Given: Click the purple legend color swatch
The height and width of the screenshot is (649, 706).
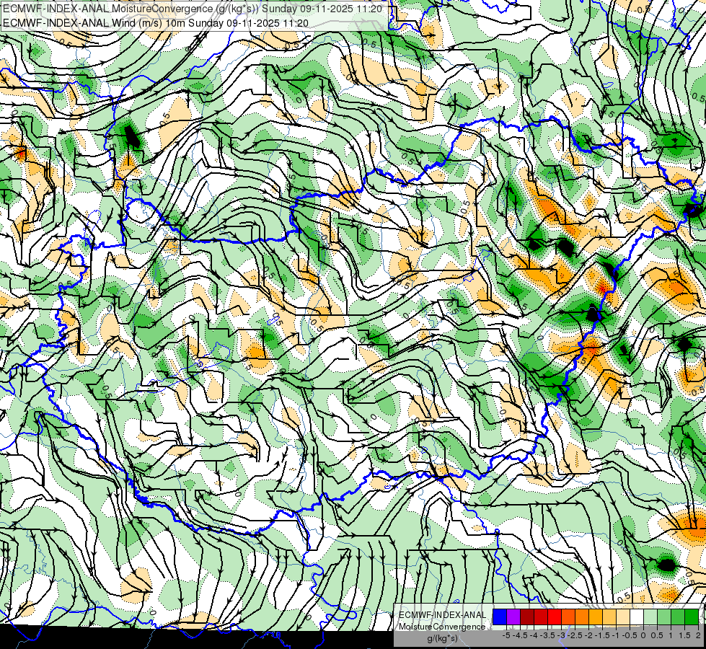Looking at the screenshot, I should [x=513, y=617].
